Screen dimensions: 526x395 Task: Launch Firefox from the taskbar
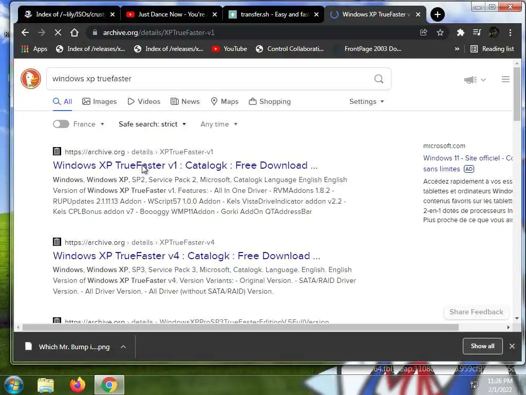coord(78,385)
